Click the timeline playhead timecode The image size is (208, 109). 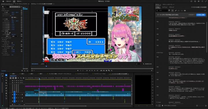click(13, 76)
